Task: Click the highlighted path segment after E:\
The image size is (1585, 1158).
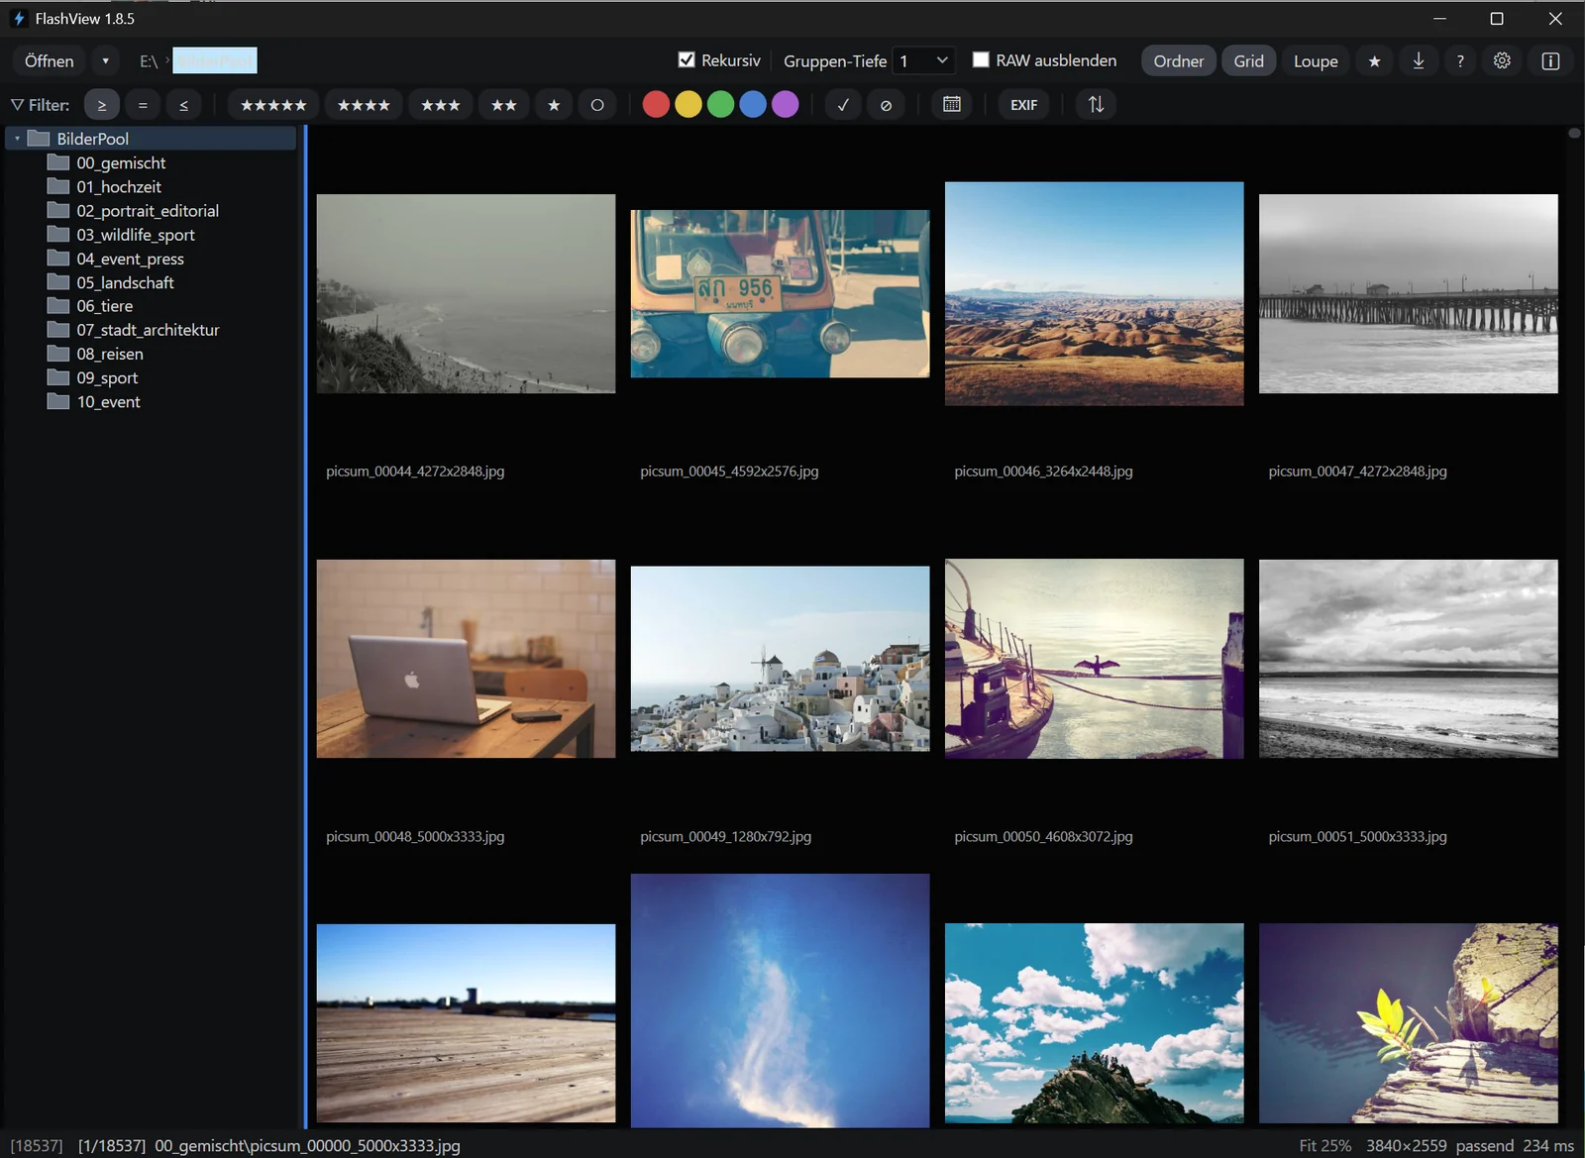Action: pyautogui.click(x=215, y=60)
